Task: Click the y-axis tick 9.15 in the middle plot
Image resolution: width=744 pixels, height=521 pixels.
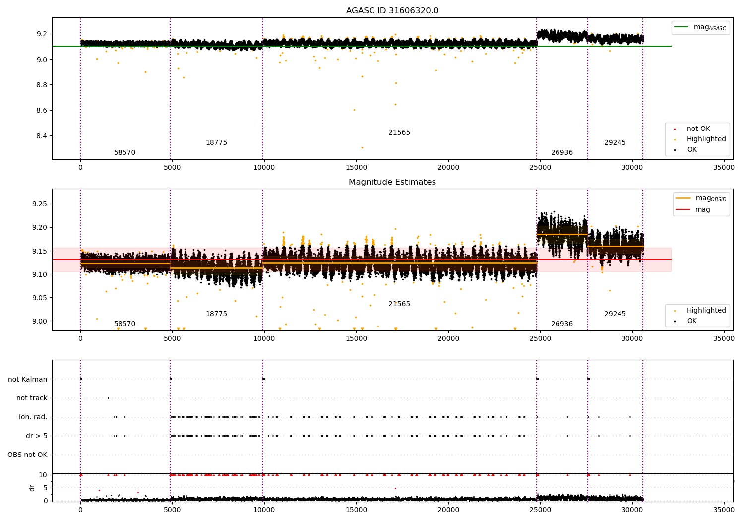Action: click(x=40, y=251)
